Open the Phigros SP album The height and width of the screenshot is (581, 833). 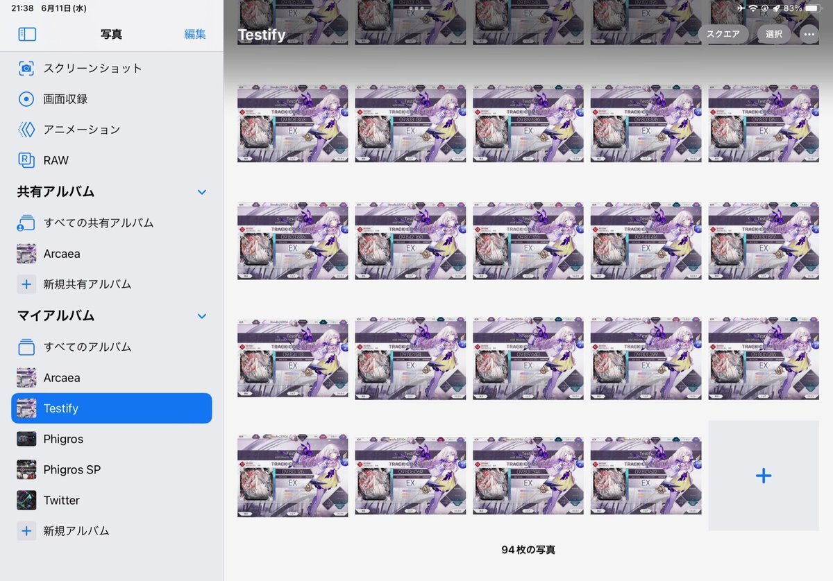[x=112, y=469]
